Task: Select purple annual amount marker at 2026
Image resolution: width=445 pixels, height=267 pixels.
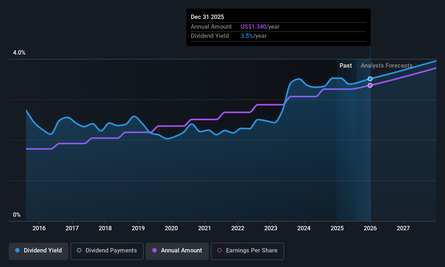Action: pos(370,85)
